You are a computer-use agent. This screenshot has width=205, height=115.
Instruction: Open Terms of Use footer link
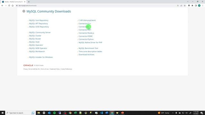(x=45, y=69)
